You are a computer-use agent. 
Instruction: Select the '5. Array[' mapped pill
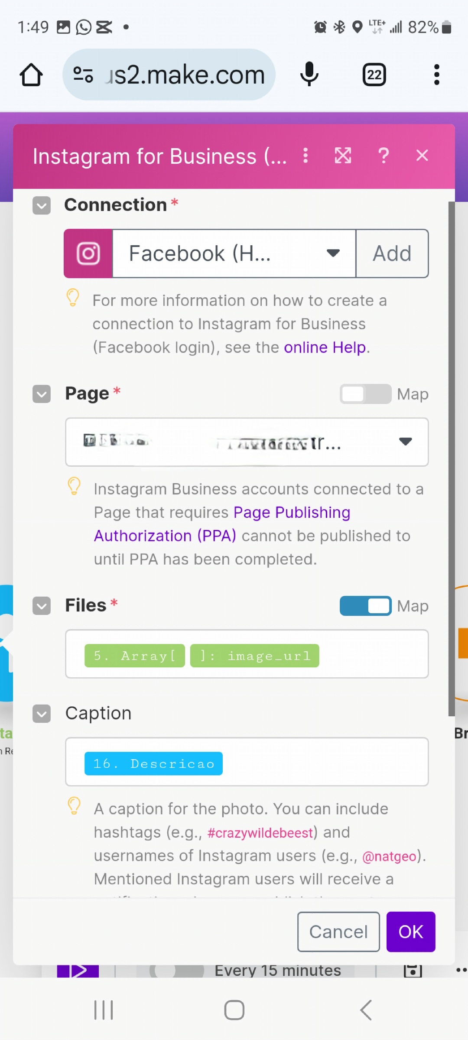tap(135, 656)
